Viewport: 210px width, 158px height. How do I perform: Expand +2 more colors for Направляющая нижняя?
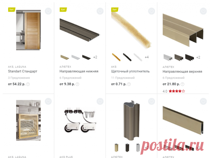click(95, 57)
